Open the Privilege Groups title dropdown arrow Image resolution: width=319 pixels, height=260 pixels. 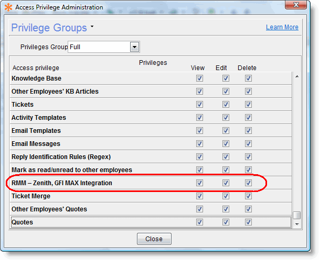coord(92,26)
